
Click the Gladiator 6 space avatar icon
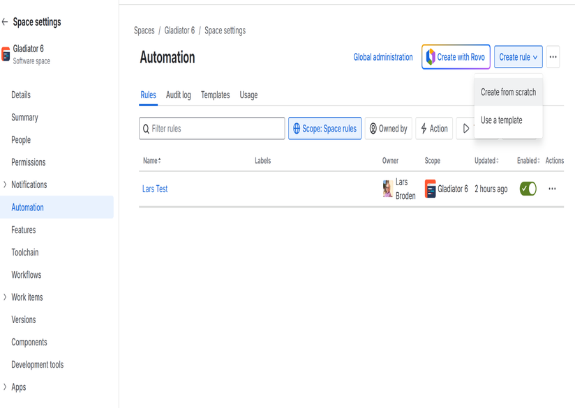[x=6, y=54]
